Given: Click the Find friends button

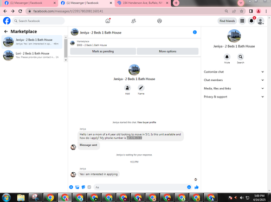Looking at the screenshot, I should (x=227, y=21).
